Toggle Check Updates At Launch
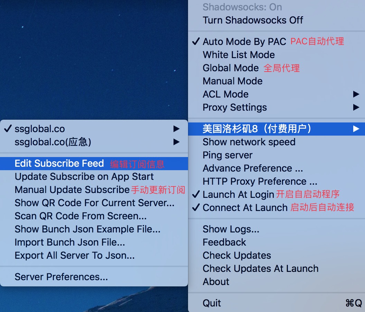This screenshot has width=365, height=312. point(276,269)
